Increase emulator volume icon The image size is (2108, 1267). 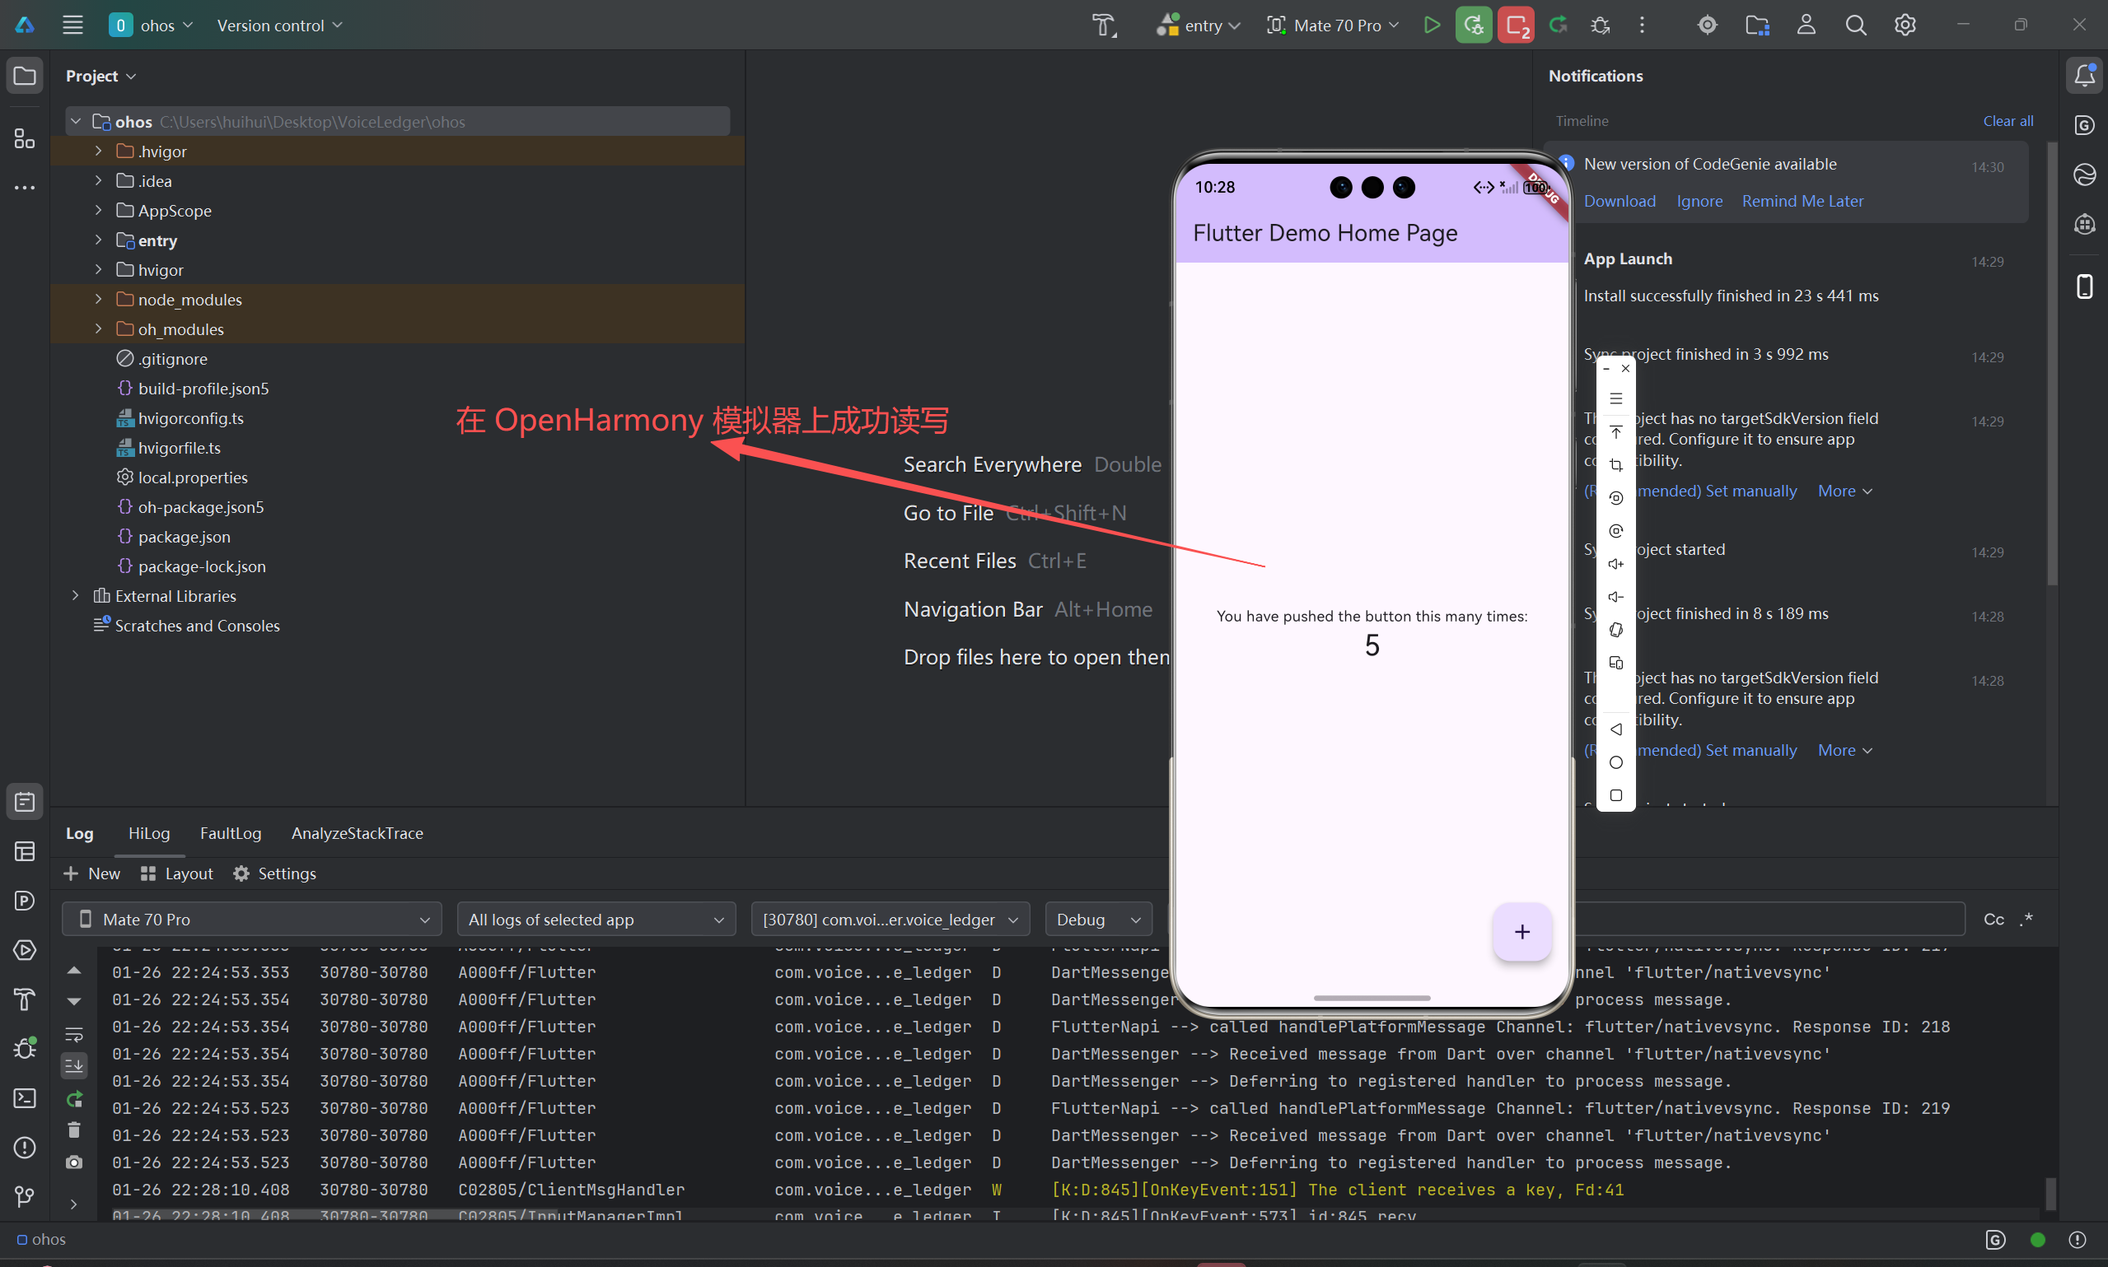pos(1616,563)
